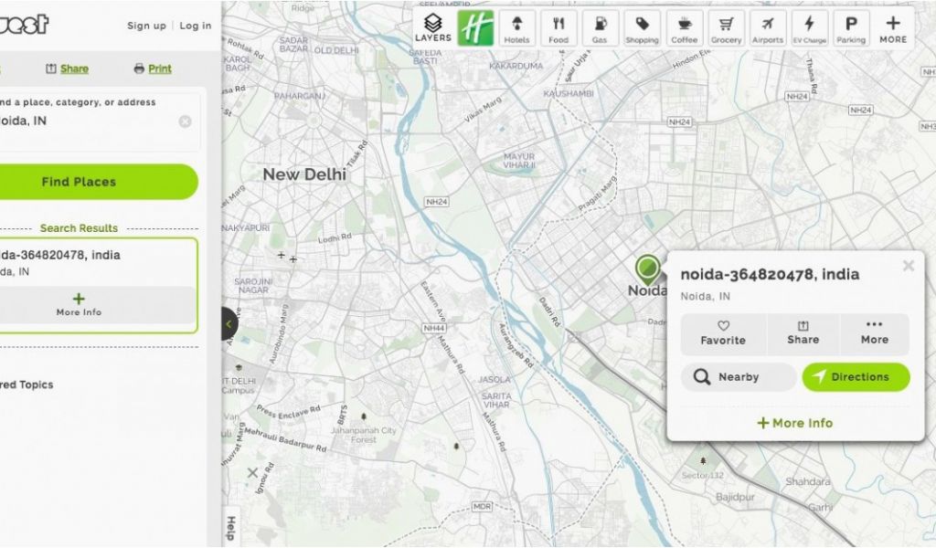Click the Search Results heading

point(79,228)
